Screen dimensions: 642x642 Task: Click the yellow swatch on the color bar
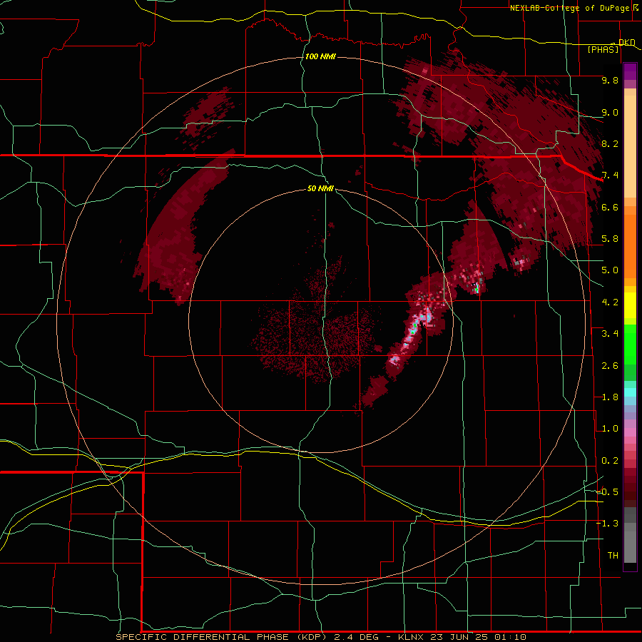point(630,305)
